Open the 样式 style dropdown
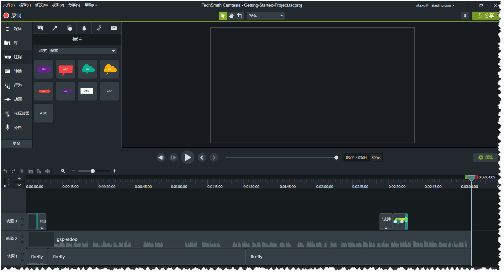Viewport: 504px width, 273px height. point(83,51)
